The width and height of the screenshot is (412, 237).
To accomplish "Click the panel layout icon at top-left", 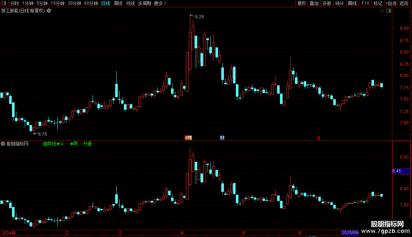I will click(4, 3).
